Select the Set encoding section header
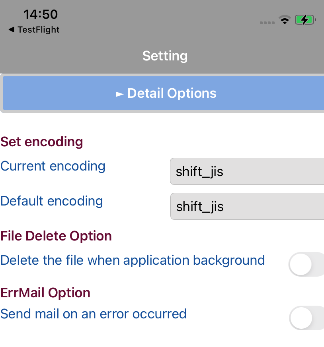 point(42,142)
